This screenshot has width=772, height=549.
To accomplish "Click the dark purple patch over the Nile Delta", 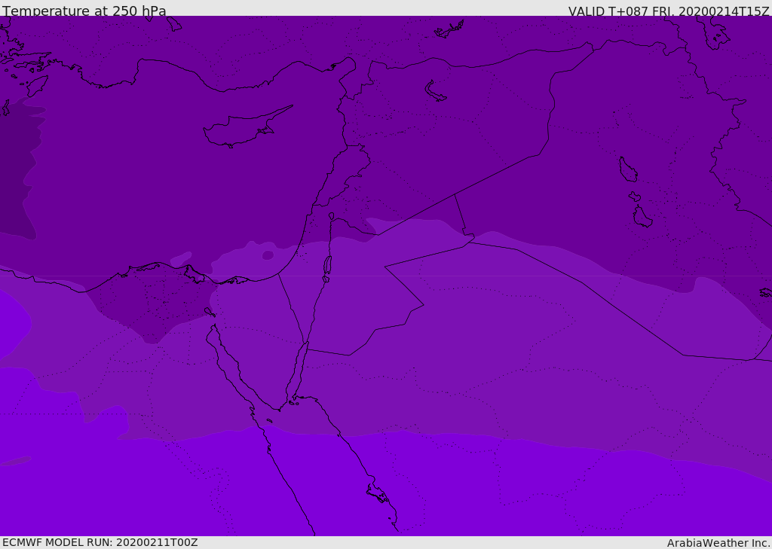I will (x=151, y=309).
